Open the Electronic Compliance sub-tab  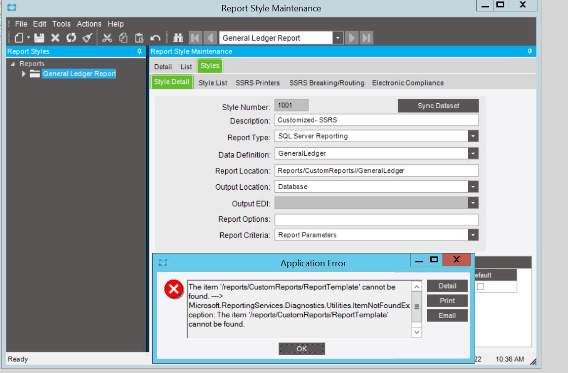(x=408, y=83)
